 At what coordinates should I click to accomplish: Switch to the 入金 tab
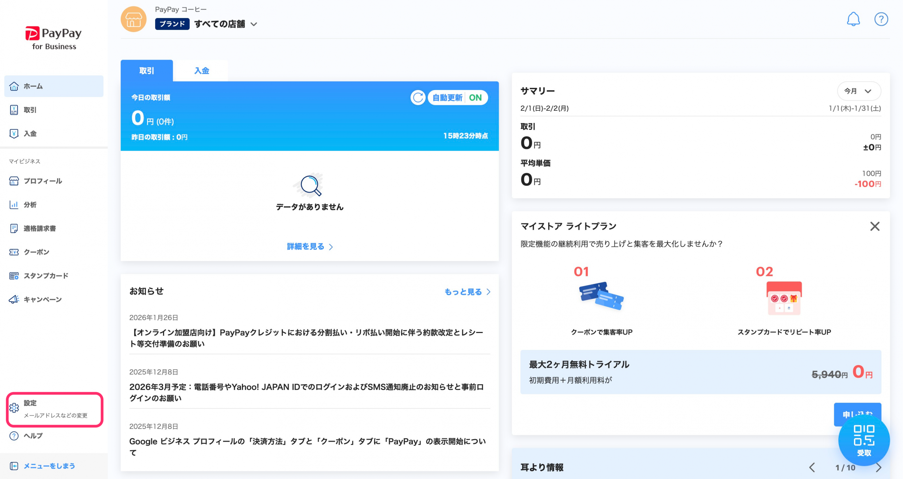[x=201, y=71]
